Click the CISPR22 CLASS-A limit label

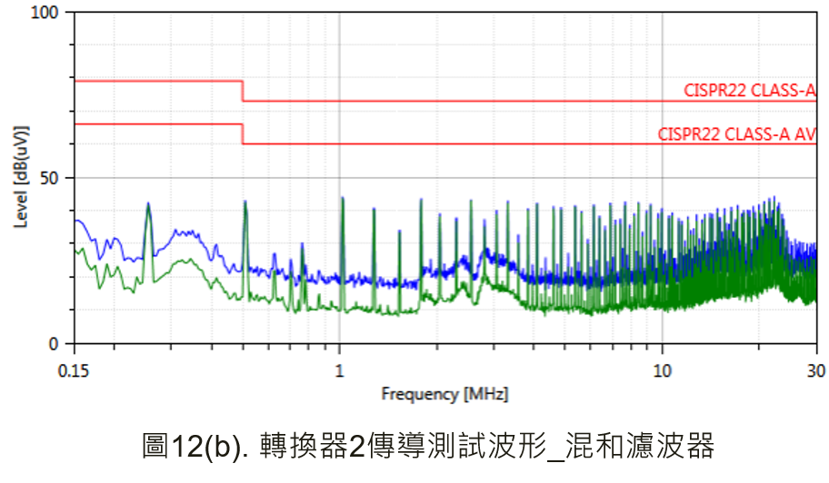(750, 90)
